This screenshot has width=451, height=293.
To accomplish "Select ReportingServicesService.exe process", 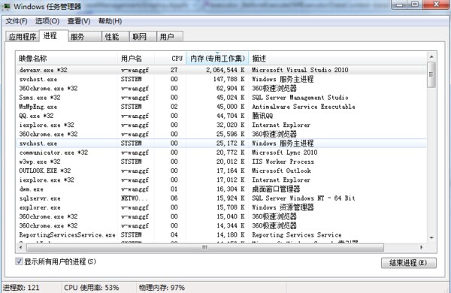I will click(x=222, y=235).
